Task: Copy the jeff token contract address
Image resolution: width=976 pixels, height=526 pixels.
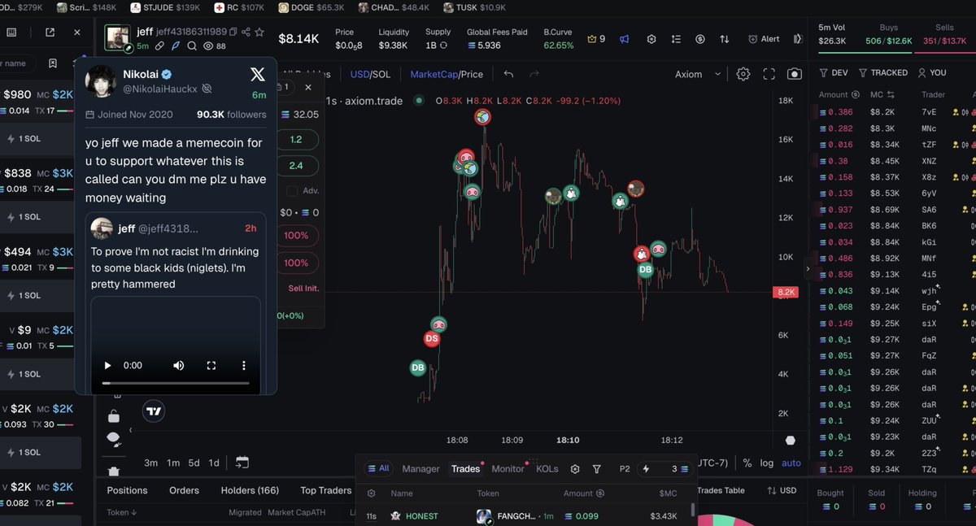Action: (x=233, y=32)
